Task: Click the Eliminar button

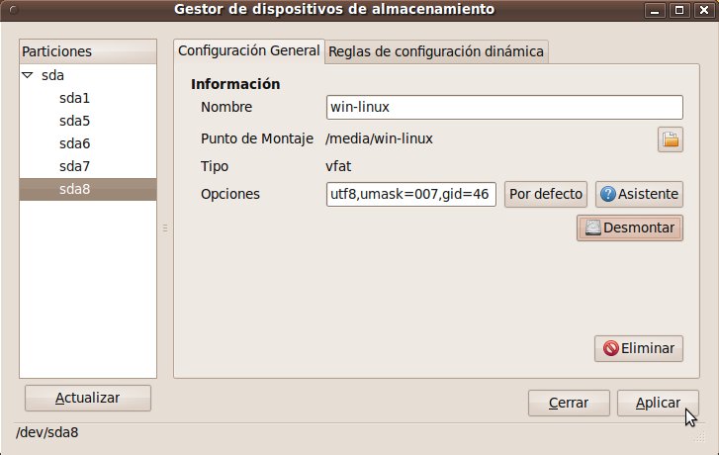Action: pos(639,348)
